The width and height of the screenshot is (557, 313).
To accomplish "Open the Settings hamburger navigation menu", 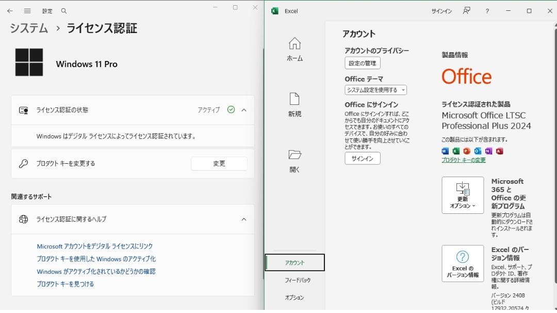I will point(27,11).
